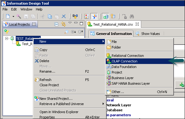Click the magnifier search icon in projects
The height and width of the screenshot is (119, 185).
pyautogui.click(x=66, y=32)
